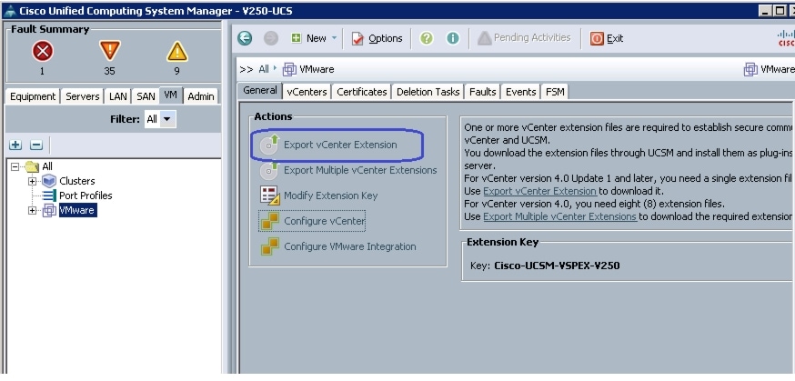Collapse all tree nodes with minus icon
The width and height of the screenshot is (795, 381).
[36, 145]
